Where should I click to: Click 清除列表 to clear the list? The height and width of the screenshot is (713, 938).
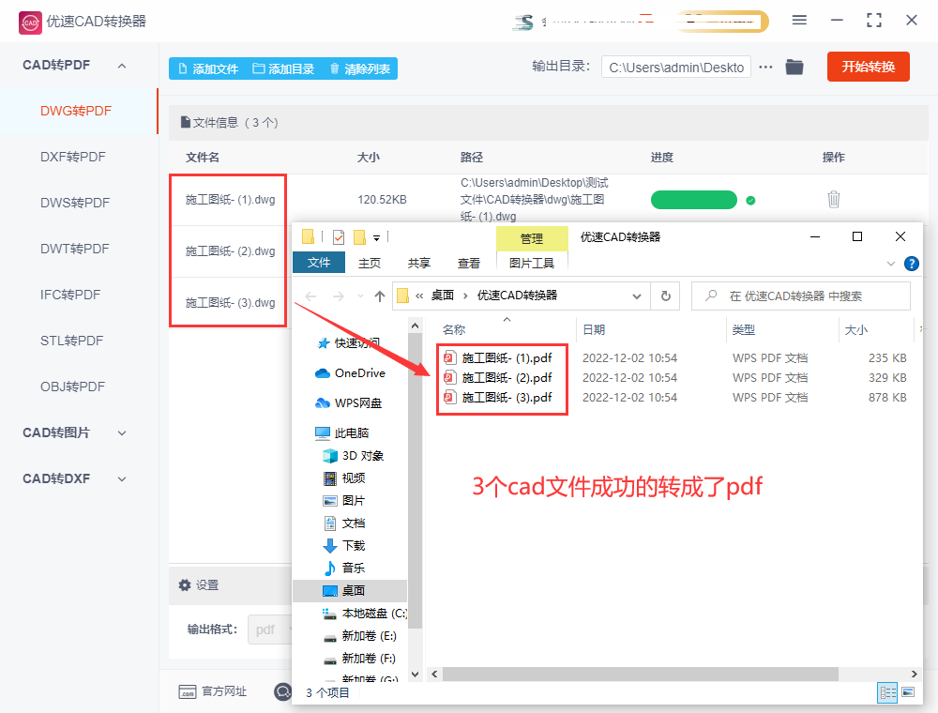(360, 68)
